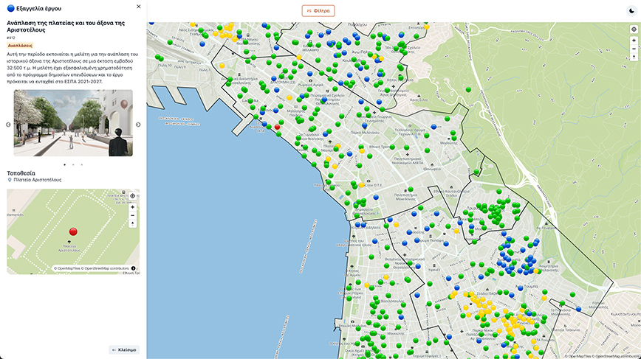Reset the mini map's compass north

pos(133,223)
